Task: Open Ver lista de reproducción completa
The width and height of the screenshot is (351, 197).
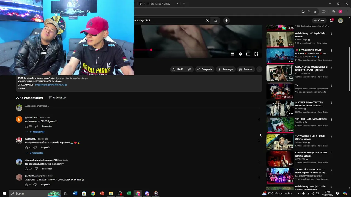Action: [310, 92]
